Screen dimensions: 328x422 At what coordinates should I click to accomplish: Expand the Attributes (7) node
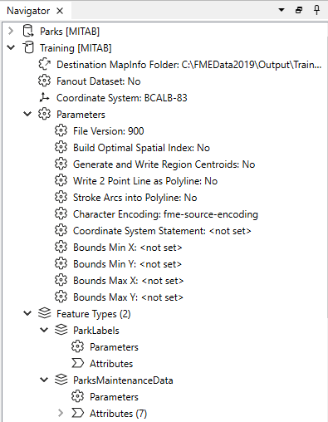(61, 413)
